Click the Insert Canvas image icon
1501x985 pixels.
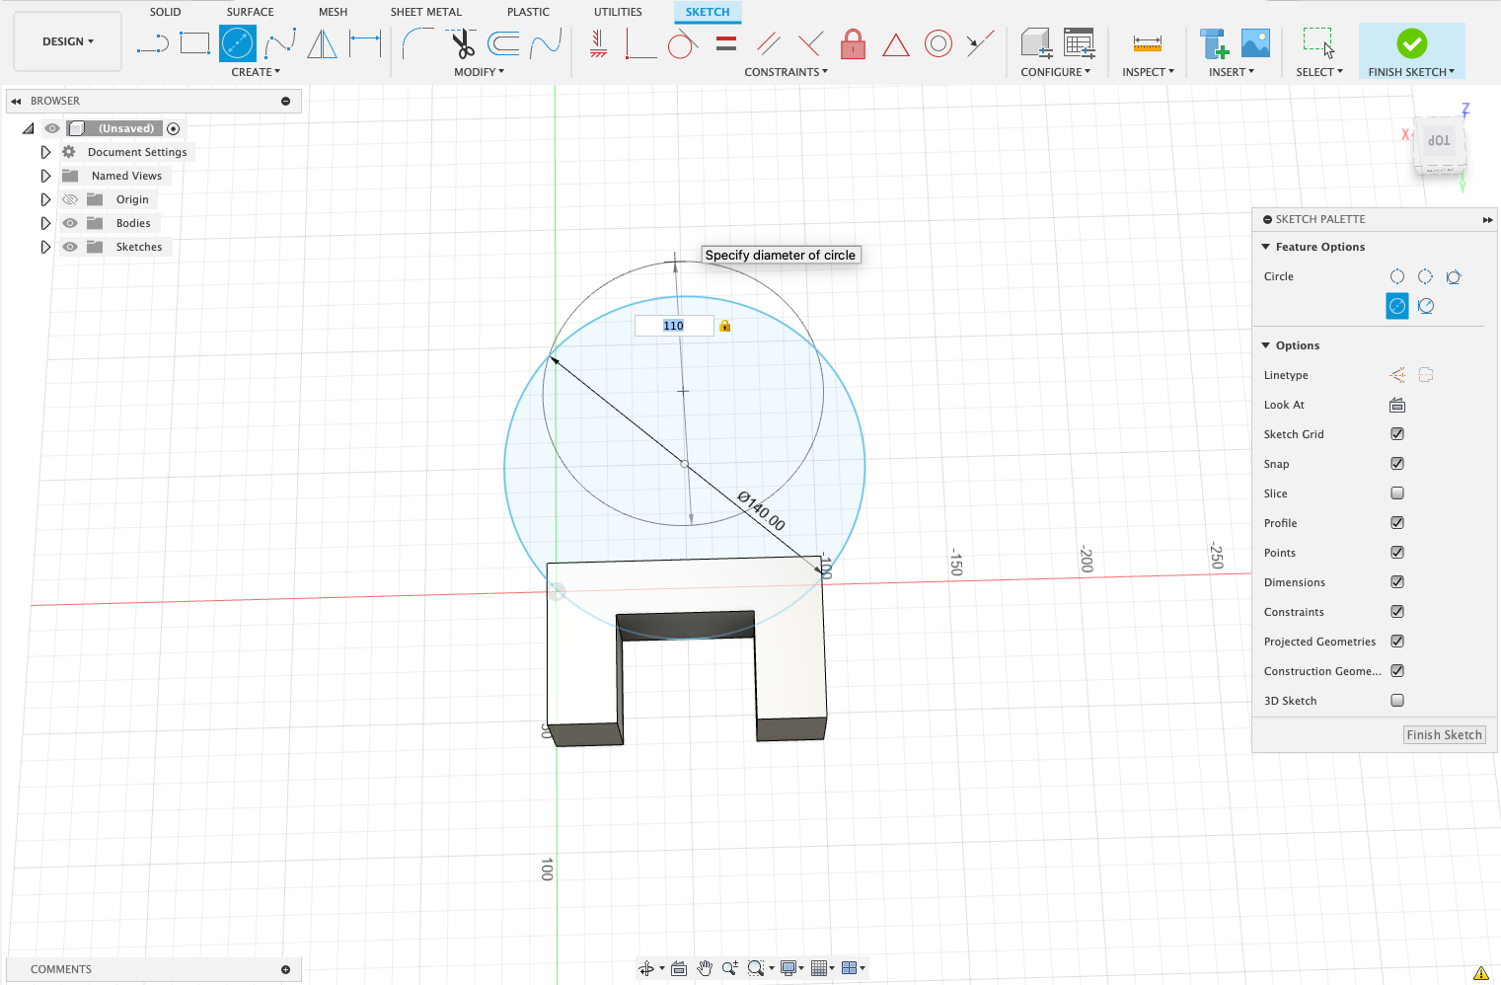click(1255, 43)
